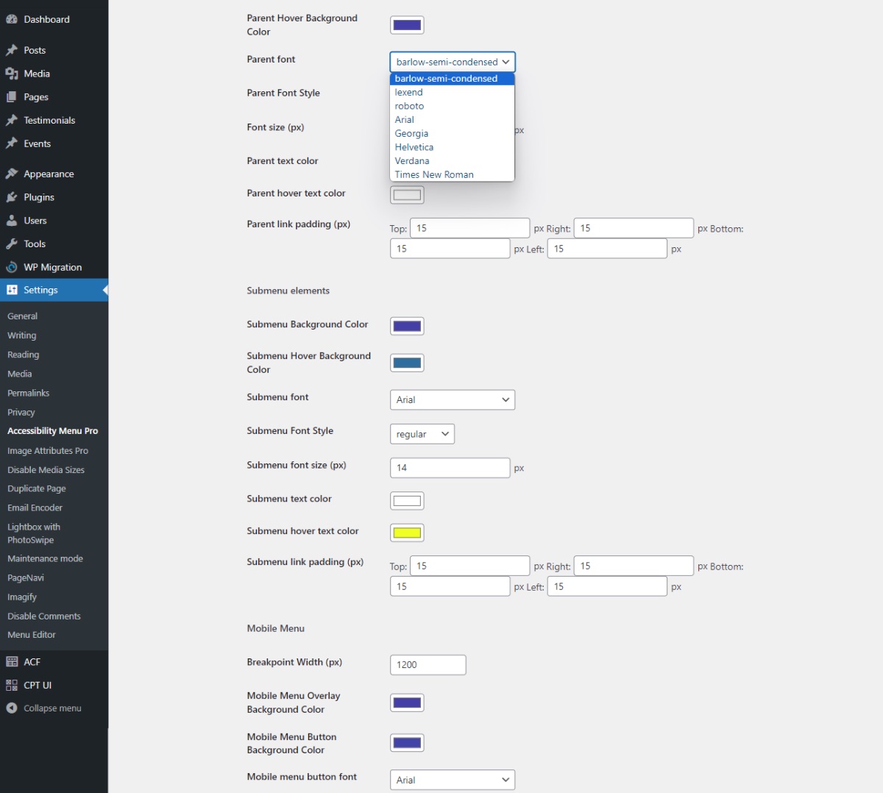This screenshot has height=793, width=883.
Task: Click the Appearance paintbrush icon
Action: (x=12, y=174)
